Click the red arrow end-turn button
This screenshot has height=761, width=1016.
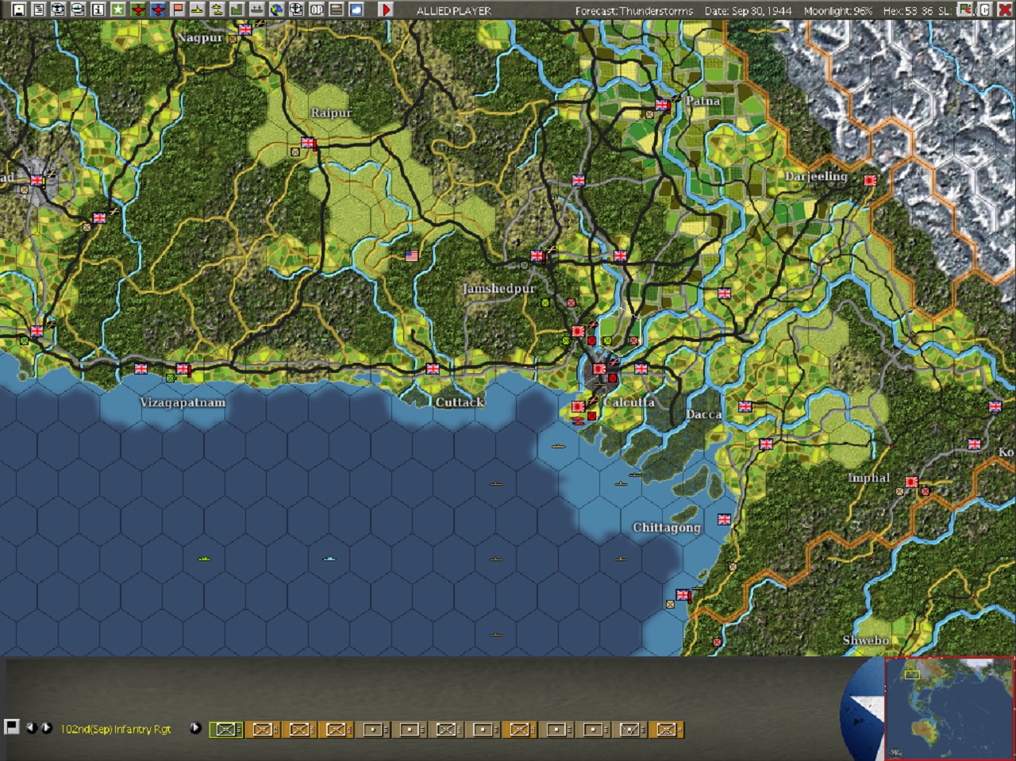pyautogui.click(x=386, y=10)
